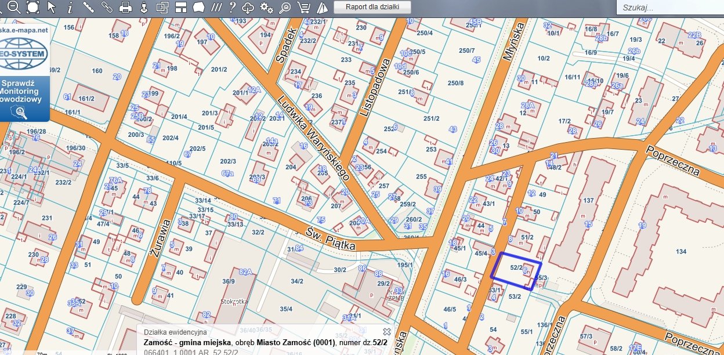Screen dimensions: 724x355
Task: Click the layout panels icon
Action: tap(181, 7)
